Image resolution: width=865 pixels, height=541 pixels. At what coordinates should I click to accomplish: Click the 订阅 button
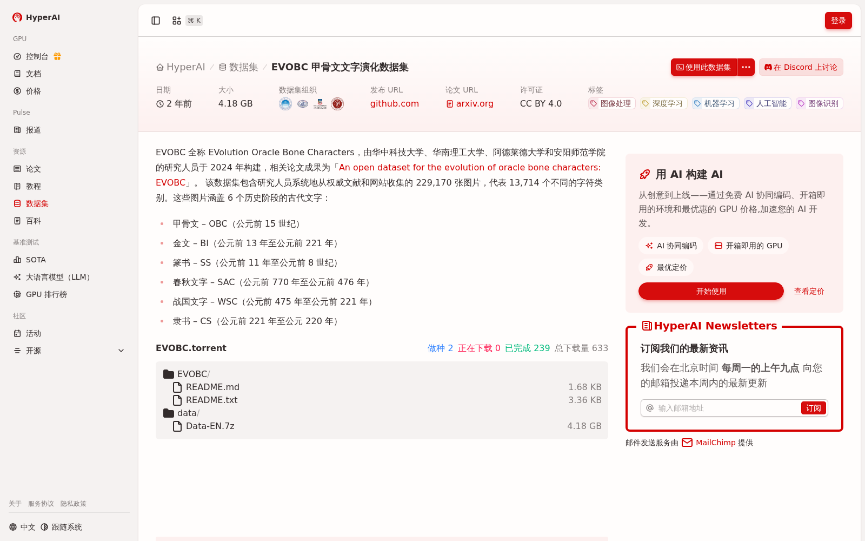813,408
